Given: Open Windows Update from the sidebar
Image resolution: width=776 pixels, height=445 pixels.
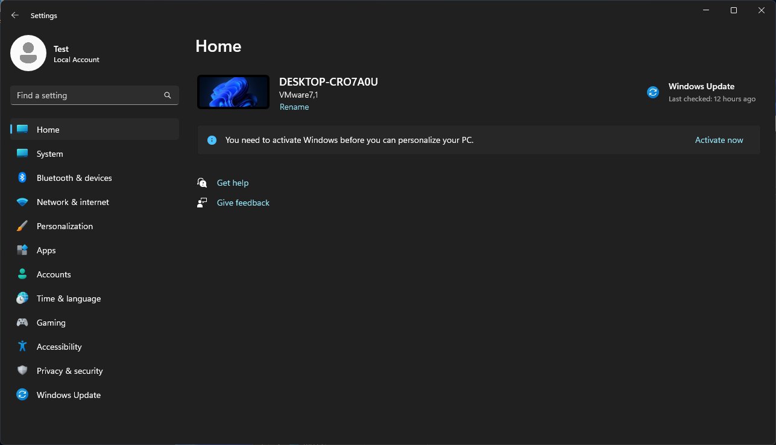Looking at the screenshot, I should tap(95, 395).
